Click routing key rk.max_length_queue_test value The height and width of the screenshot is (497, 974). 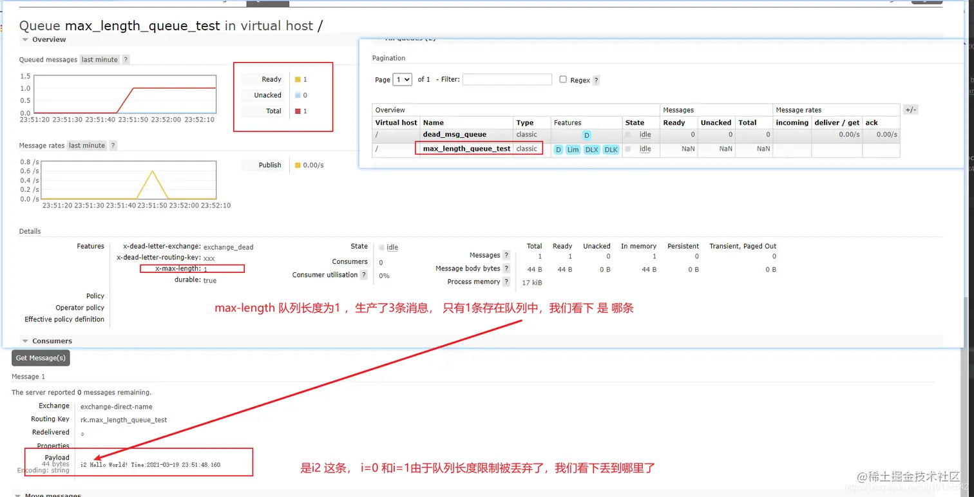[124, 420]
